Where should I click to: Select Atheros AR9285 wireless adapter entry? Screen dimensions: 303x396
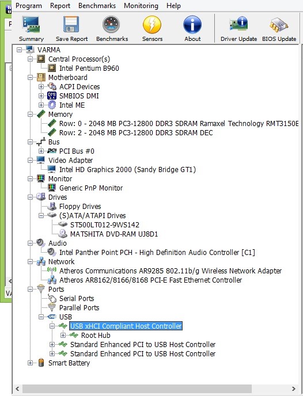click(x=171, y=271)
